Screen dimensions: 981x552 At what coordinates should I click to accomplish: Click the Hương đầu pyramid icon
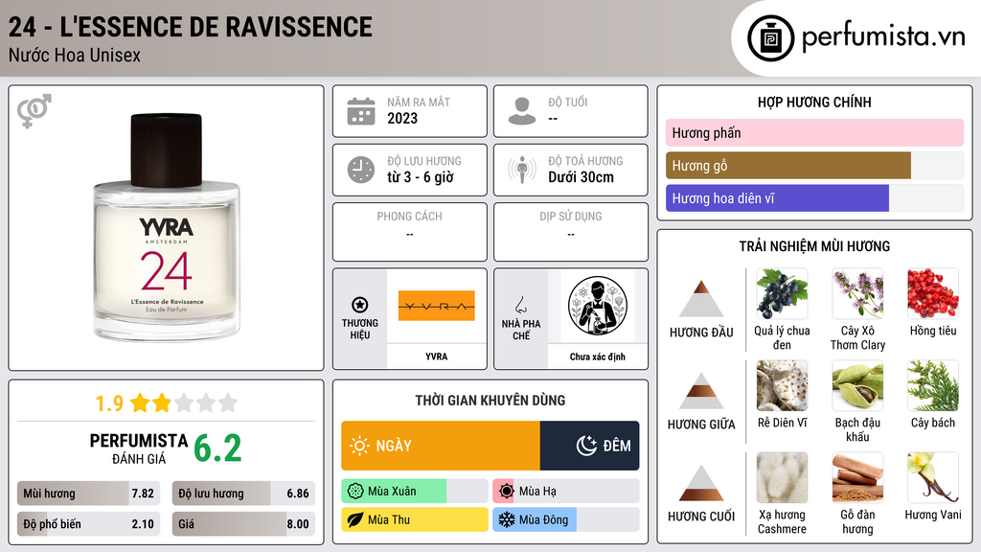pyautogui.click(x=701, y=299)
